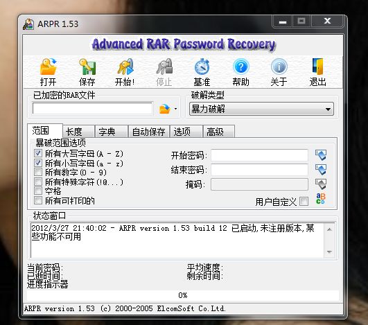Click the 0% progress indicator bar
Screen dimensions: 368x325
coord(183,295)
